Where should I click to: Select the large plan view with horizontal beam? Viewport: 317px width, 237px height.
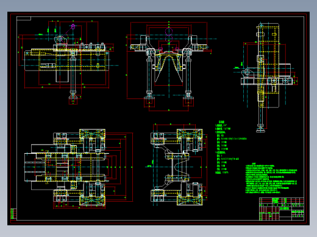pos(79,169)
